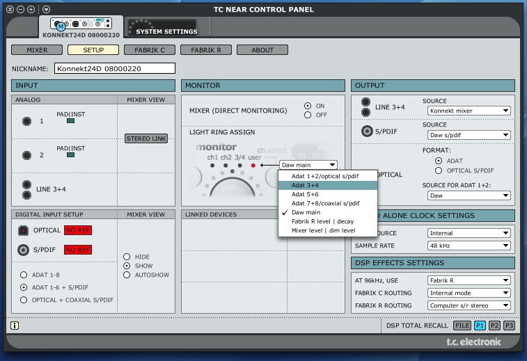The height and width of the screenshot is (361, 527).
Task: Click the info icon at bottom left
Action: (x=15, y=326)
